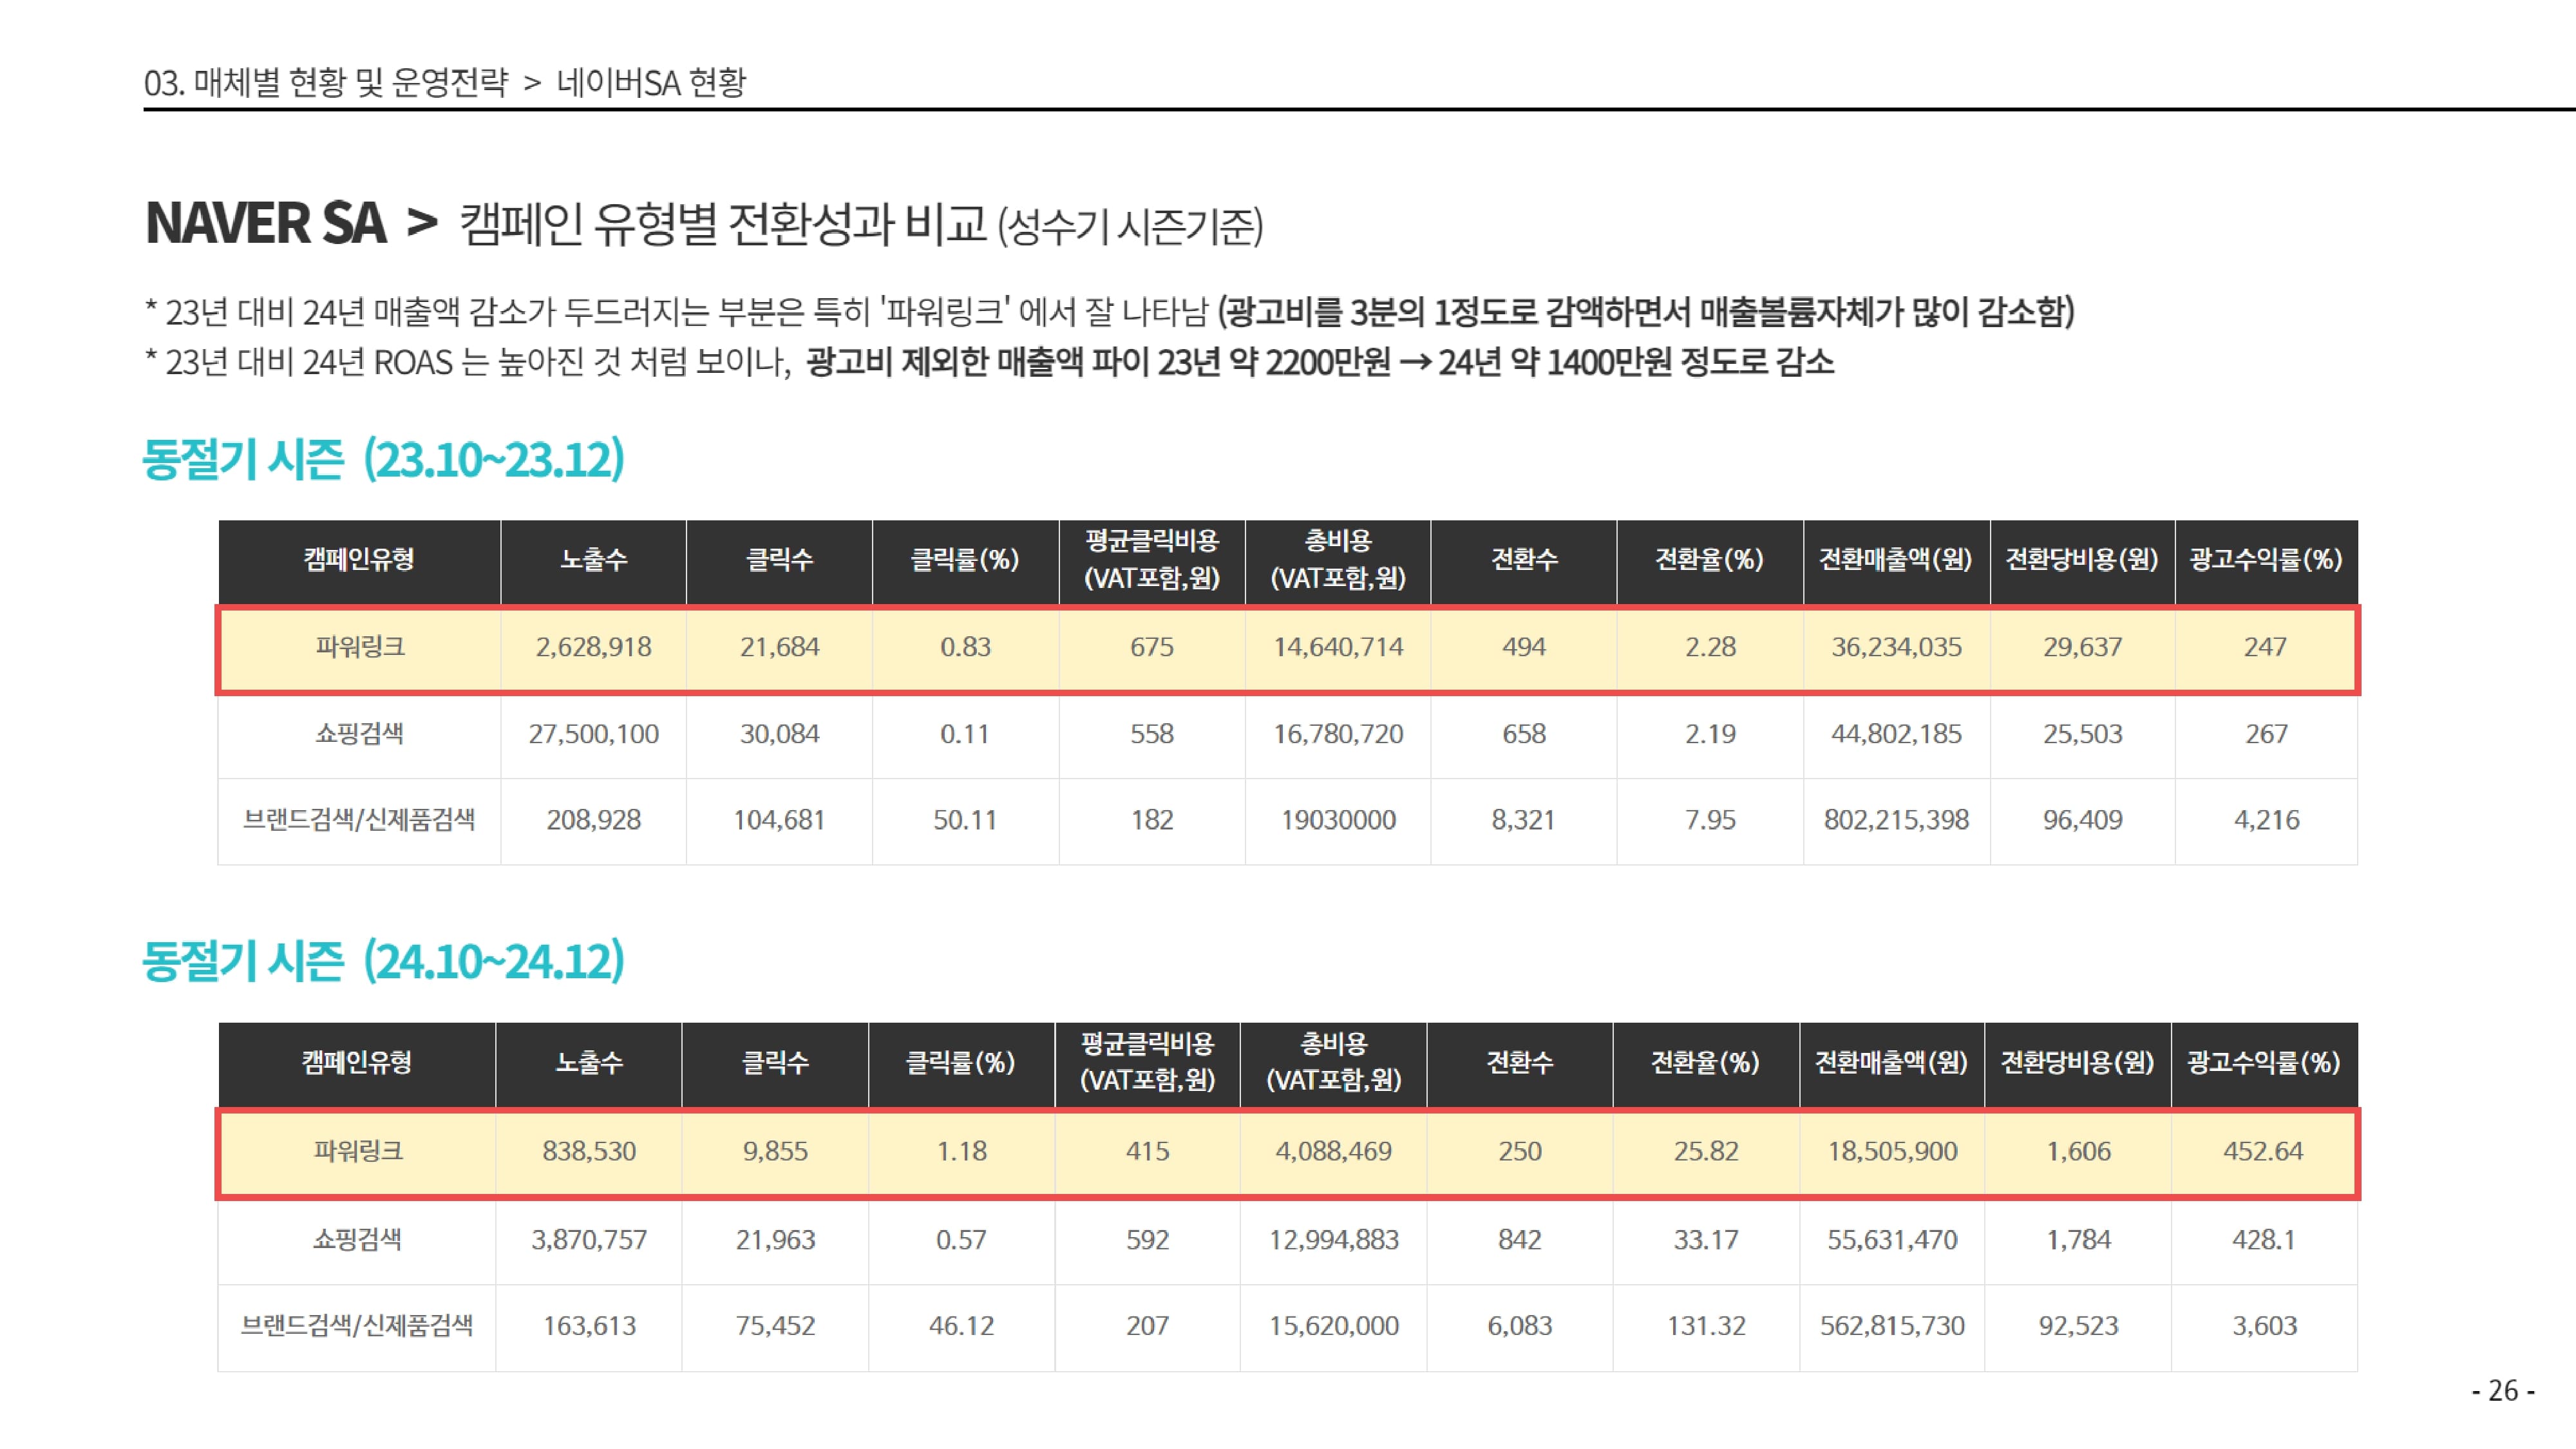The height and width of the screenshot is (1449, 2576).
Task: Click the cell value '1,606'
Action: click(x=2079, y=1151)
